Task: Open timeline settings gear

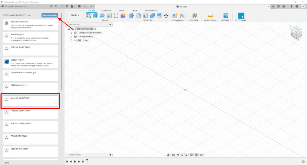Action: (303, 162)
